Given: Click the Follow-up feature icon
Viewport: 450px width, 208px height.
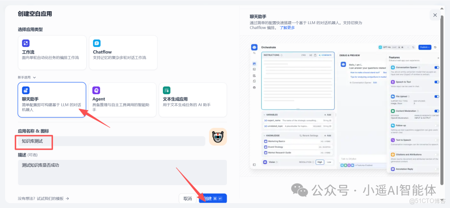Looking at the screenshot, I should pyautogui.click(x=393, y=125).
